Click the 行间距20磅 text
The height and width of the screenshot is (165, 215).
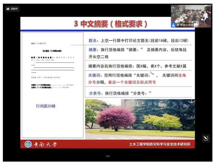46,106
